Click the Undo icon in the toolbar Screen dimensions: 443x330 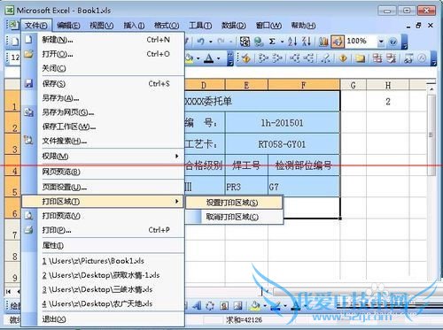[x=201, y=42]
